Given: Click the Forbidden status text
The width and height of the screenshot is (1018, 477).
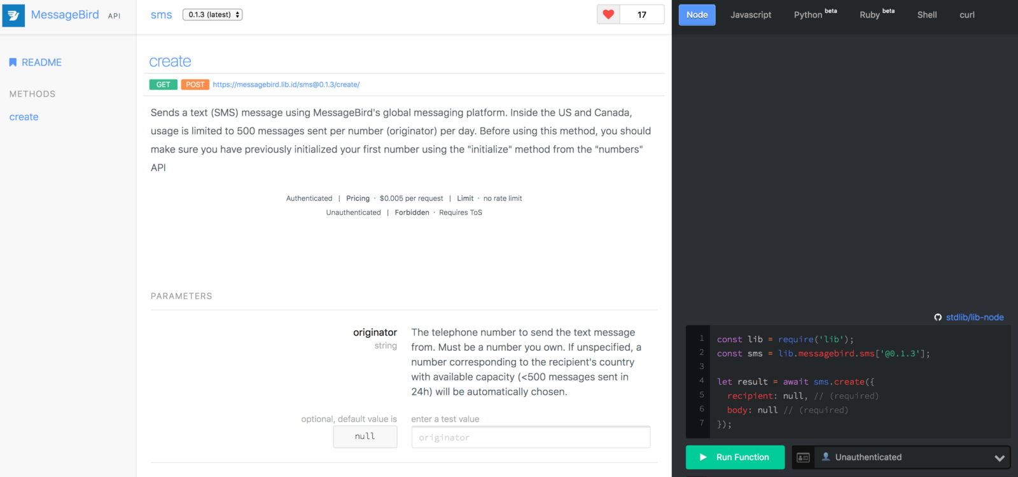Looking at the screenshot, I should pos(412,212).
